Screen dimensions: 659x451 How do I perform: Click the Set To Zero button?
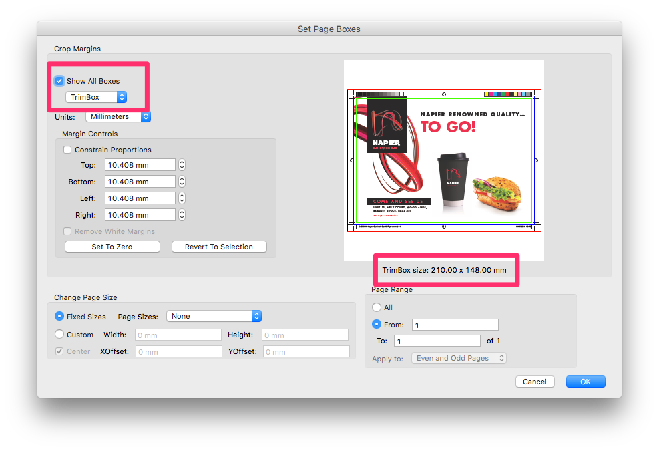click(x=112, y=246)
